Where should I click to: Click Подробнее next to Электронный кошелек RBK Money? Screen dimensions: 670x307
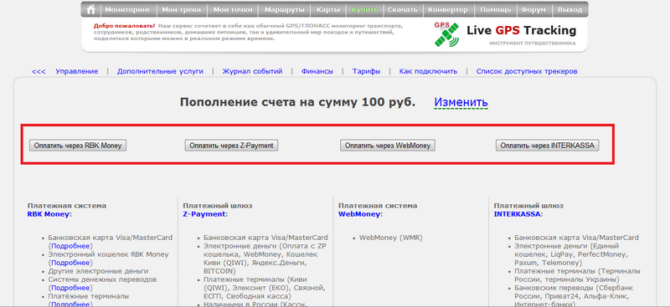click(70, 263)
